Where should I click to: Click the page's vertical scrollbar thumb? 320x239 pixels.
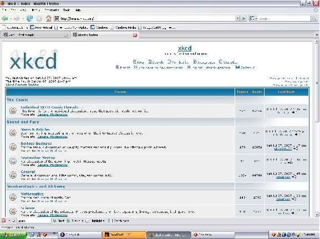317,82
